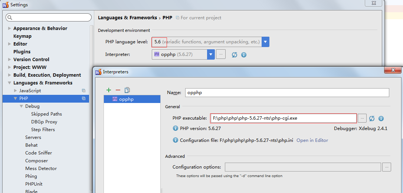Image resolution: width=403 pixels, height=193 pixels.
Task: Refresh the interpreter in the Settings PHP page
Action: 235,55
